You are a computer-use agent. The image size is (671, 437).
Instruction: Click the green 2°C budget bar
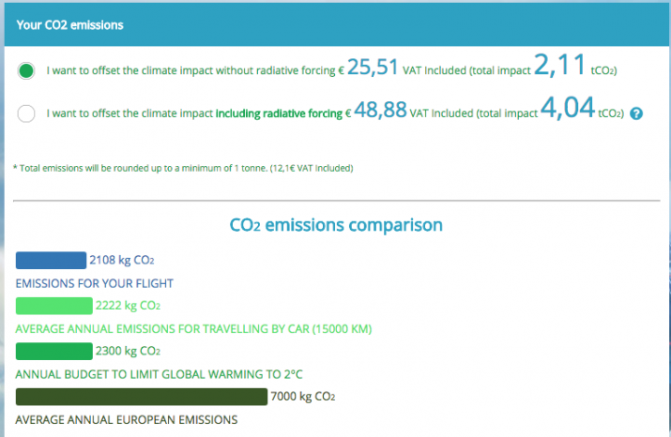tap(53, 351)
